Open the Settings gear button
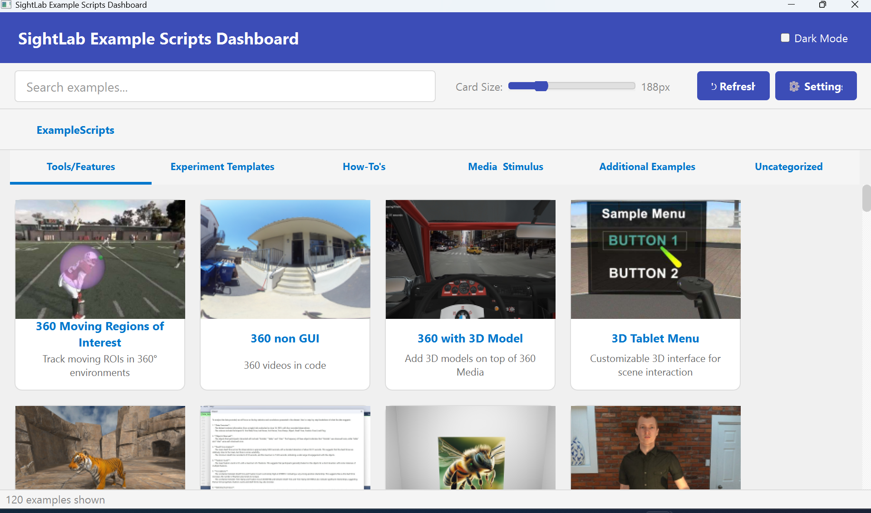Image resolution: width=871 pixels, height=513 pixels. 816,86
